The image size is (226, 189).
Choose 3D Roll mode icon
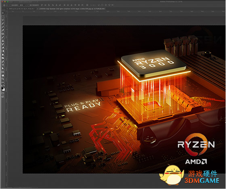pyautogui.click(x=102, y=5)
